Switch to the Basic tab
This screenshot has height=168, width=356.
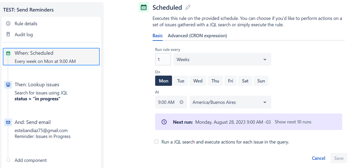click(158, 36)
